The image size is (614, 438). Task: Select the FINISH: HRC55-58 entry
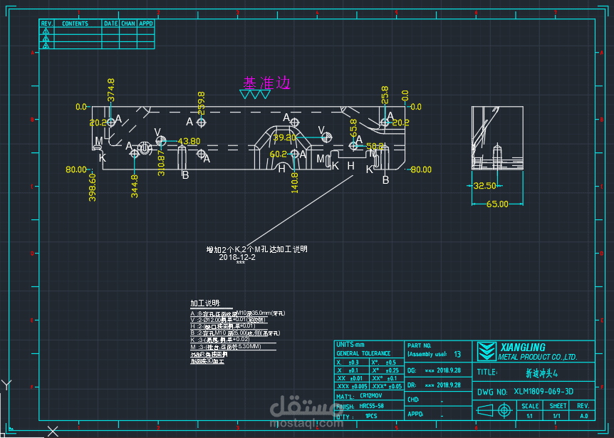pos(360,406)
